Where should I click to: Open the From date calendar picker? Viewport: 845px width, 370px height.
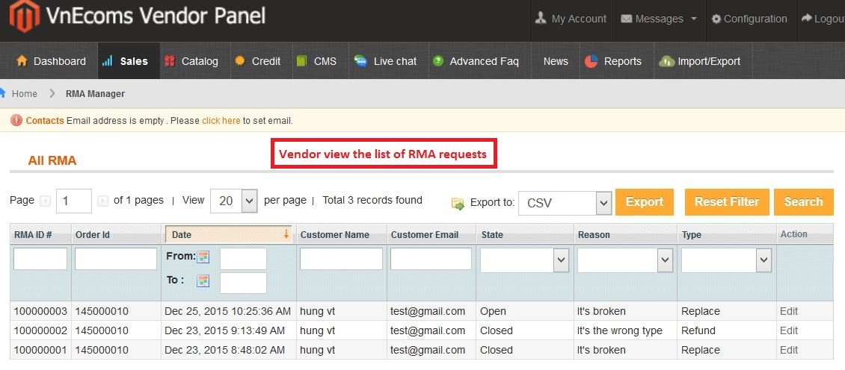click(203, 257)
